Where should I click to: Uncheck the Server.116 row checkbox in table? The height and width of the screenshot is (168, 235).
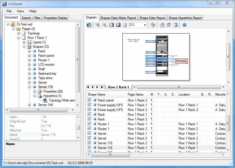coord(90,148)
